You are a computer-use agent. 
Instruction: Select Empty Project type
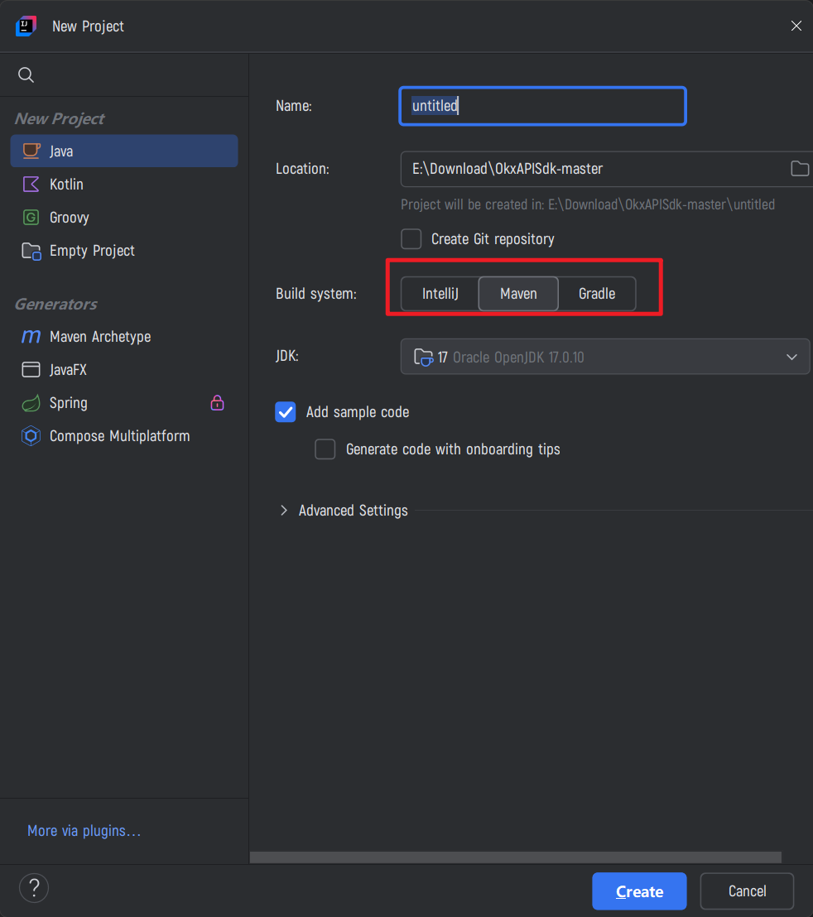click(x=124, y=251)
